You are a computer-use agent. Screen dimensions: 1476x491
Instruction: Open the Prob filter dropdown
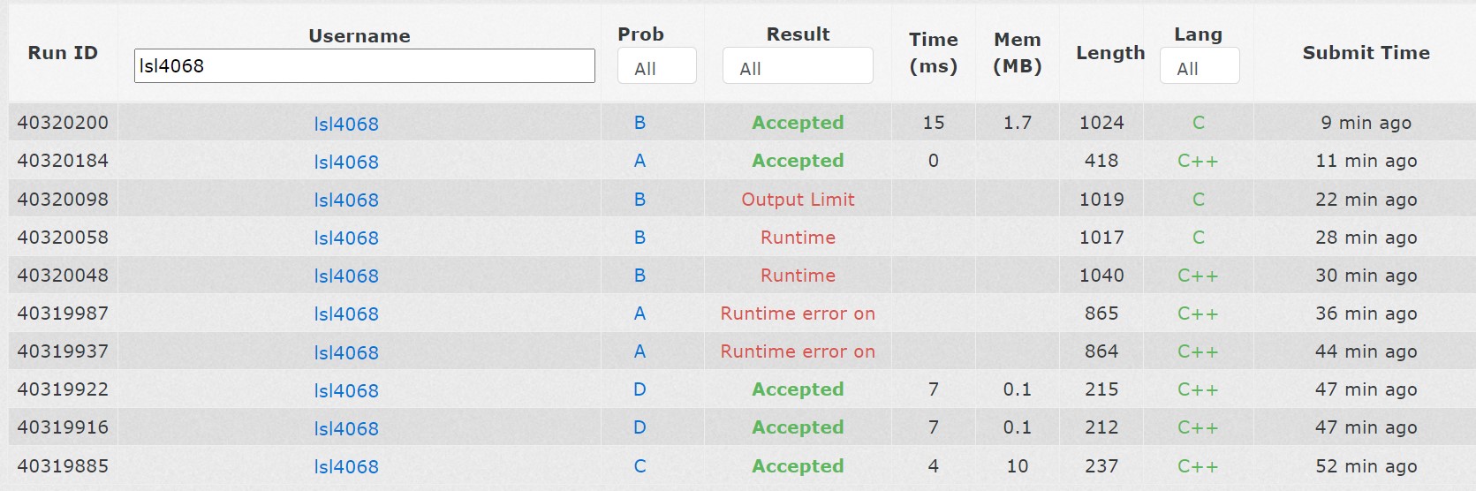point(656,68)
